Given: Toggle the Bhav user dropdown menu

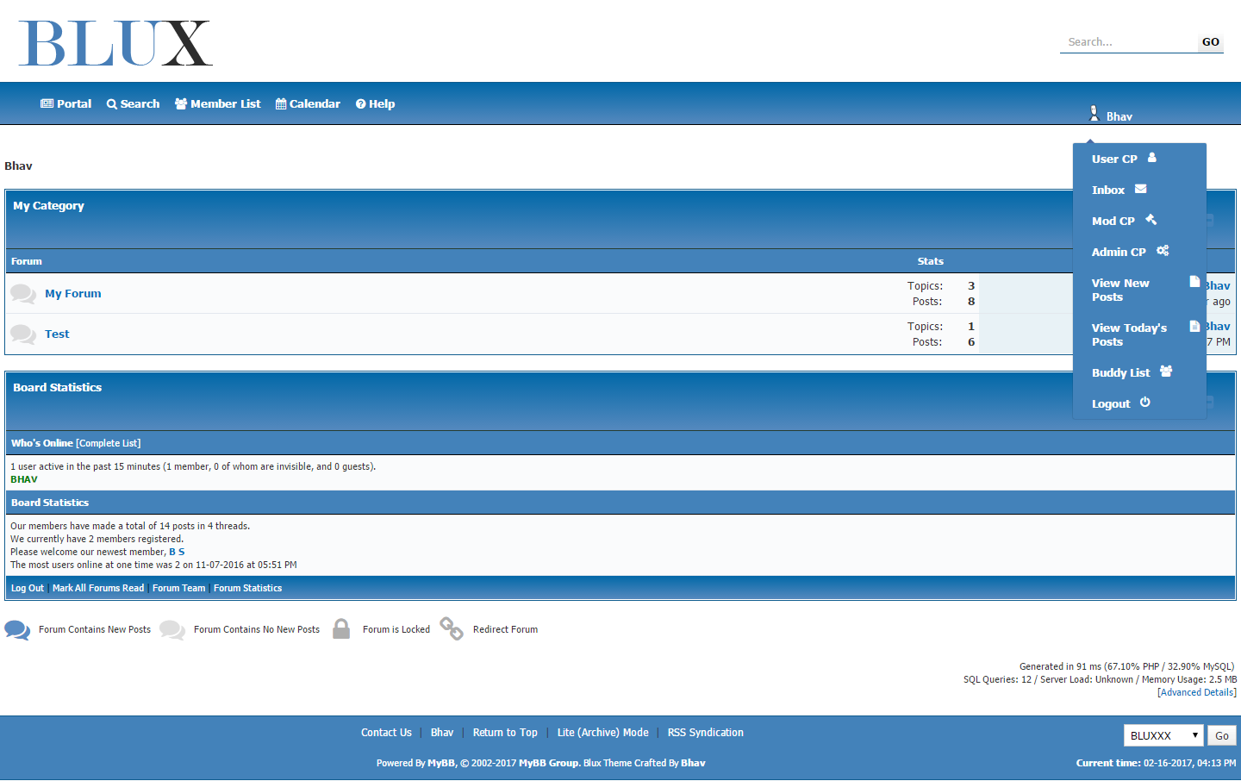Looking at the screenshot, I should [1112, 115].
